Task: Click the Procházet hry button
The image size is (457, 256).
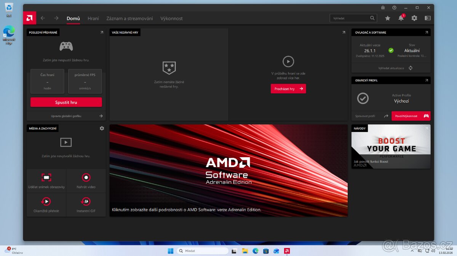Action: click(x=288, y=89)
